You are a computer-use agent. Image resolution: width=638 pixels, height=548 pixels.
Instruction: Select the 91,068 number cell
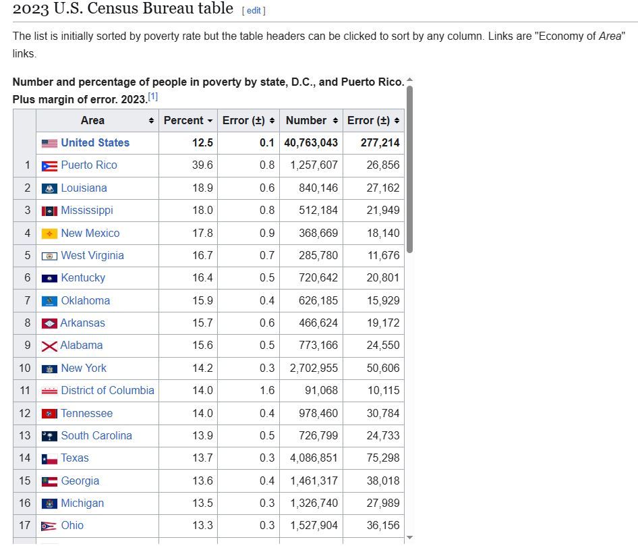point(312,391)
